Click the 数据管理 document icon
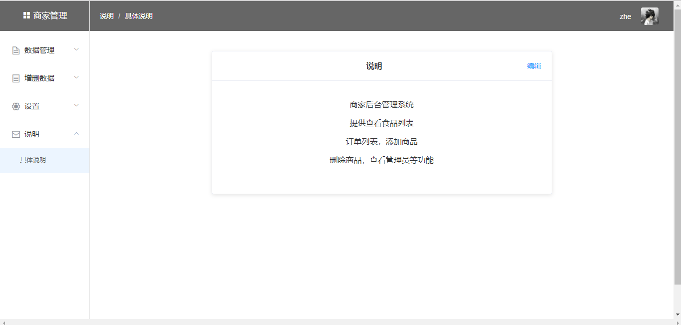The width and height of the screenshot is (681, 325). coord(15,50)
